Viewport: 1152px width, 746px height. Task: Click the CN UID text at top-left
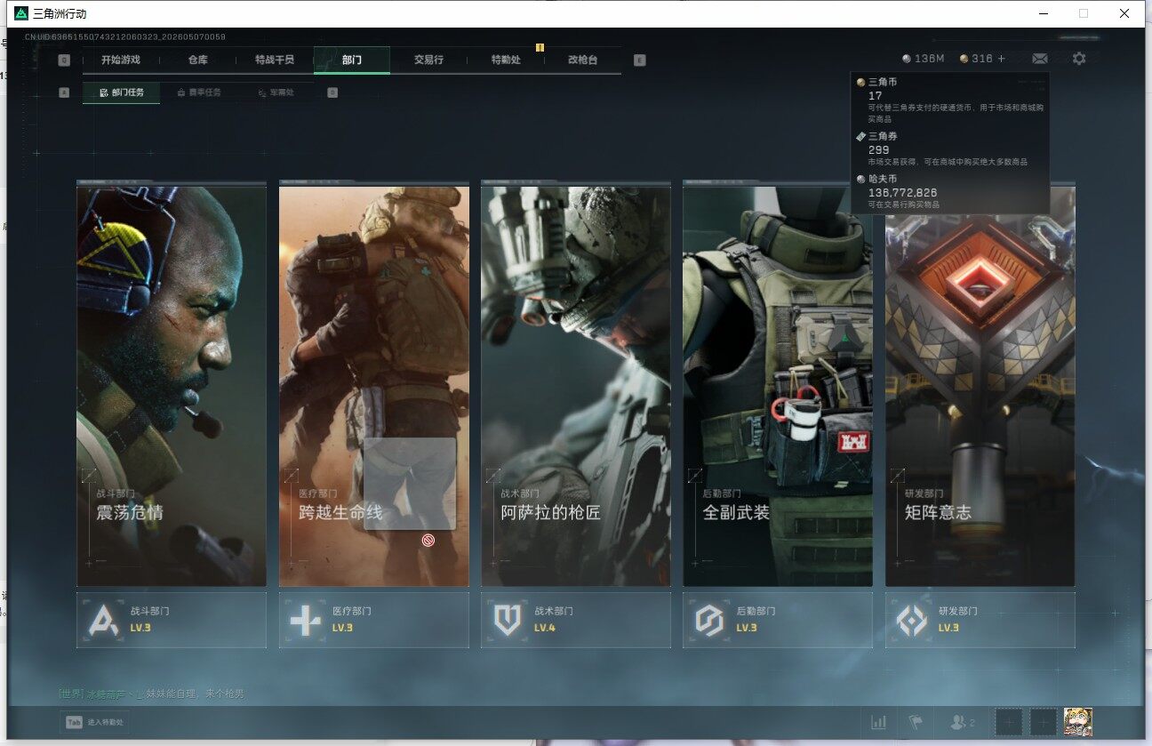click(x=125, y=36)
